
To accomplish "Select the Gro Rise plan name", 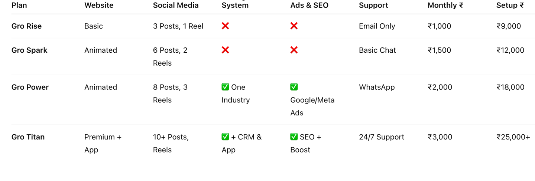I will pyautogui.click(x=26, y=26).
